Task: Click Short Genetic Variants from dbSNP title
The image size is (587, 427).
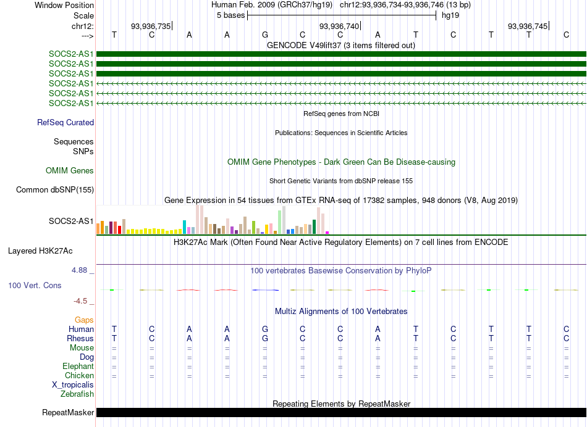Action: [x=341, y=181]
